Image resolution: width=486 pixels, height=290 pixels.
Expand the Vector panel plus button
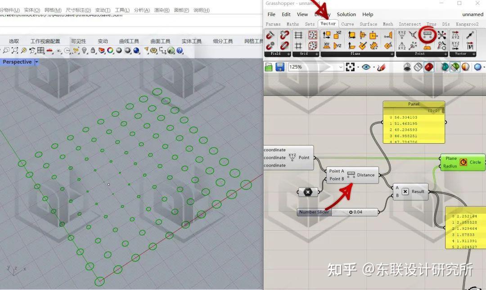(474, 54)
